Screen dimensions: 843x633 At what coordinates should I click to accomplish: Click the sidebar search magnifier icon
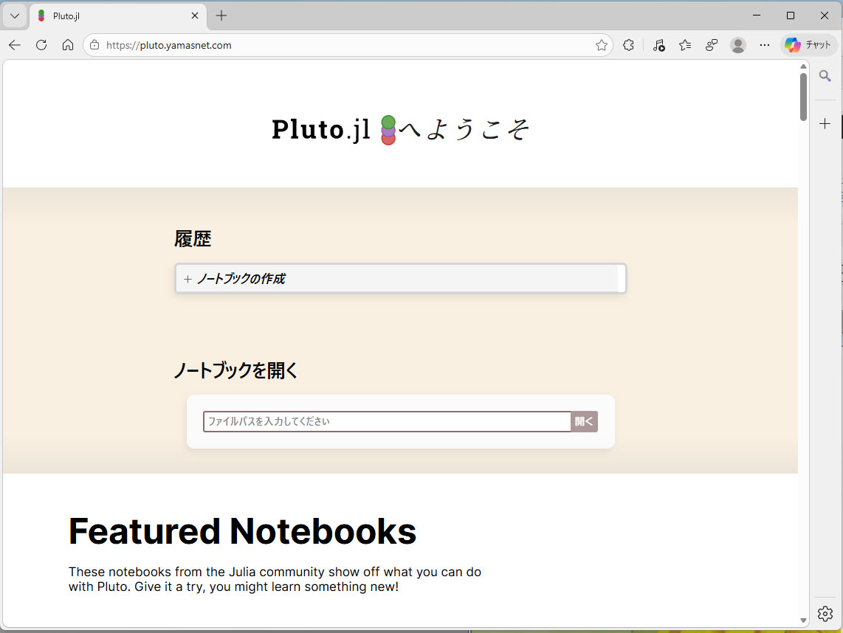(825, 76)
